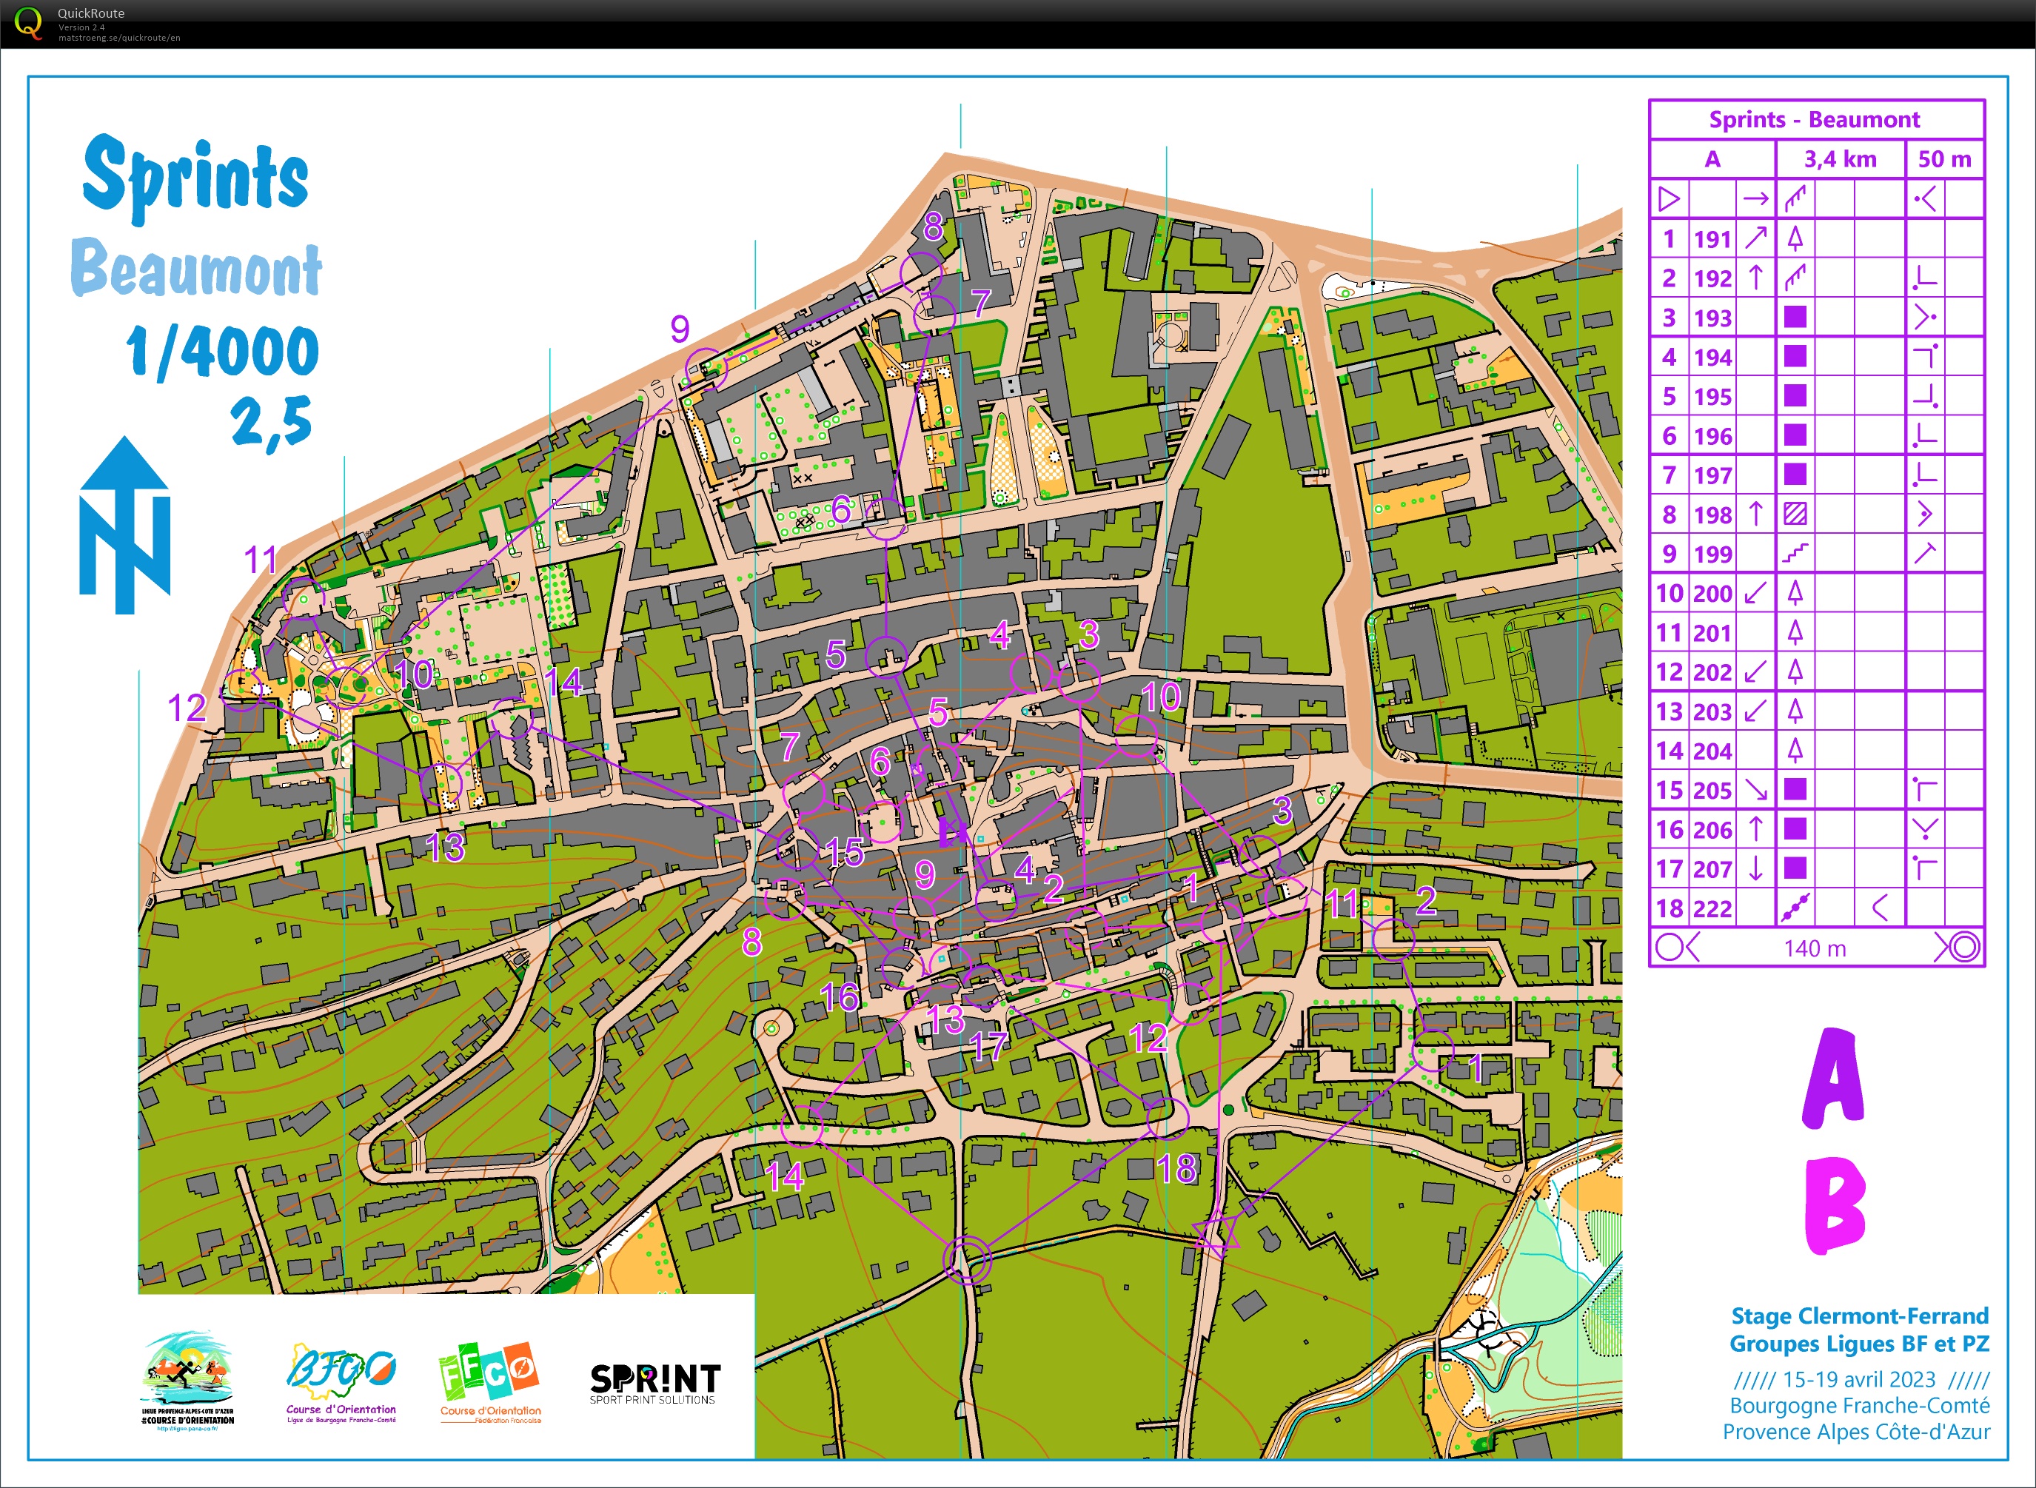Image resolution: width=2036 pixels, height=1488 pixels.
Task: Click the QuickRoute title text
Action: tap(91, 13)
